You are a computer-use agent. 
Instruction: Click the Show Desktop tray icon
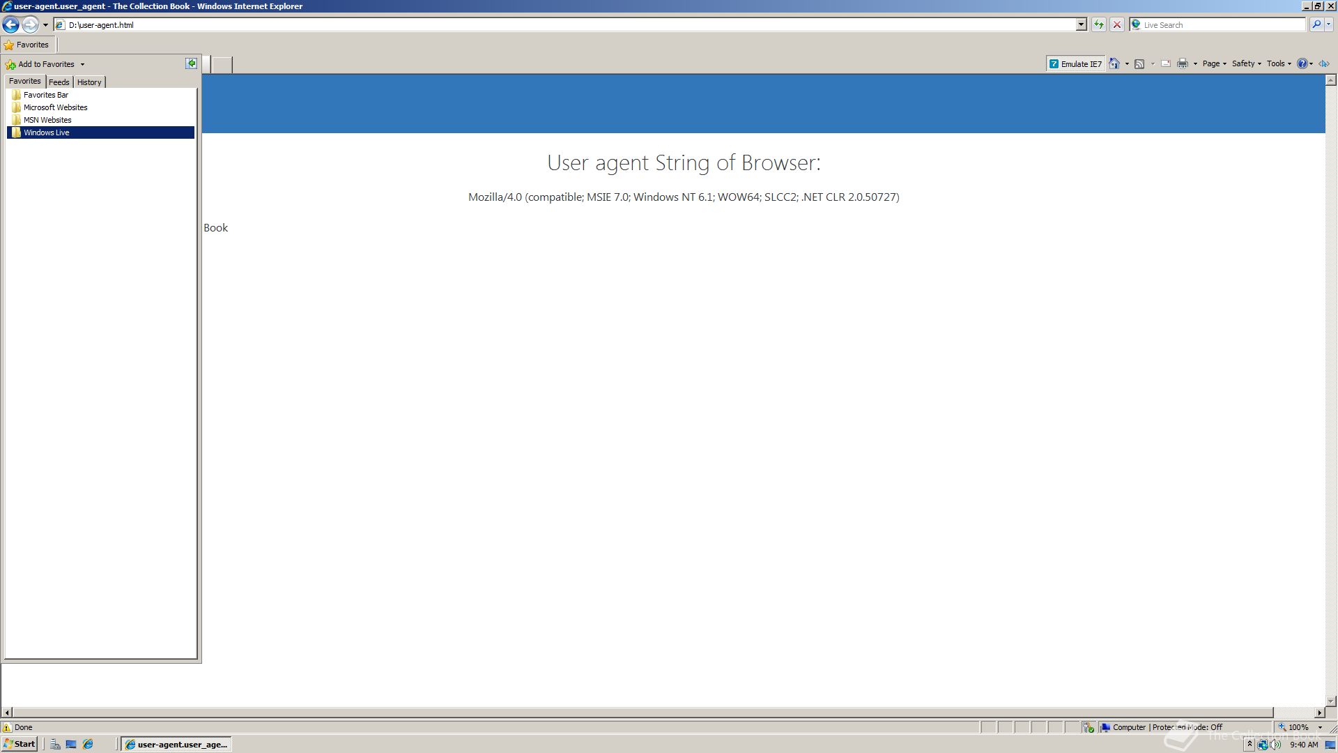[1330, 745]
